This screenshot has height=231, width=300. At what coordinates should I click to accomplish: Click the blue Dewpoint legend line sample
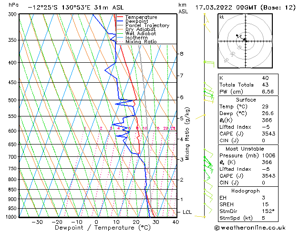tap(120, 21)
